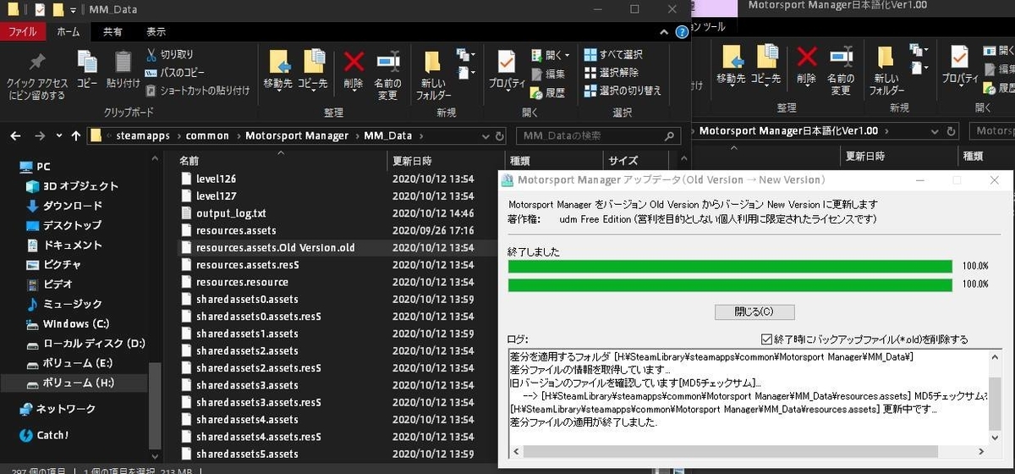Click steamapps in the breadcrumb path

(x=142, y=135)
